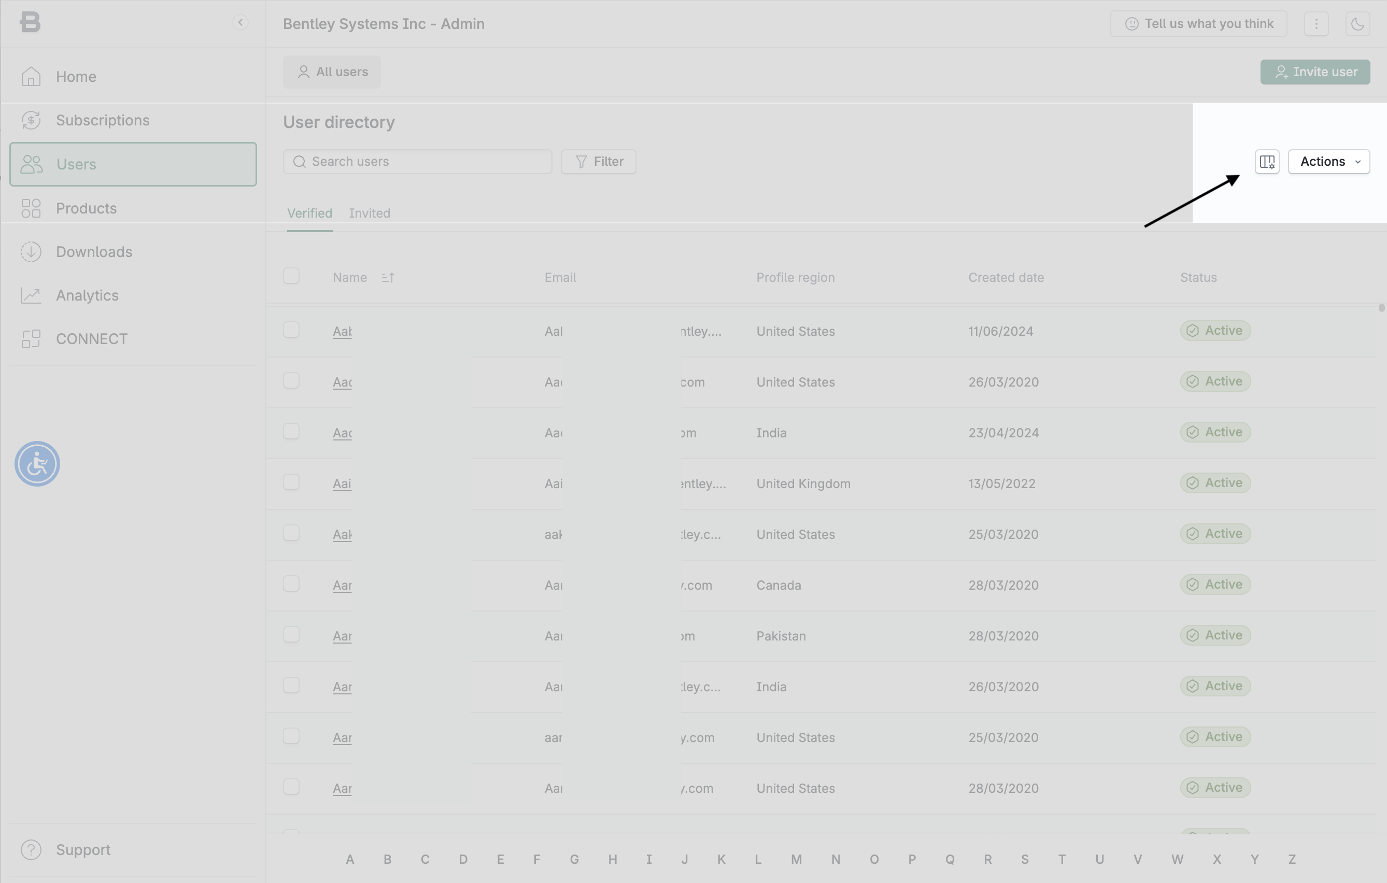This screenshot has width=1387, height=883.
Task: Collapse the sidebar with chevron button
Action: click(x=240, y=22)
